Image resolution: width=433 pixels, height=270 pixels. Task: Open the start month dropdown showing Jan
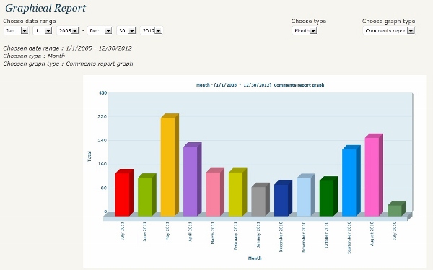pos(17,30)
